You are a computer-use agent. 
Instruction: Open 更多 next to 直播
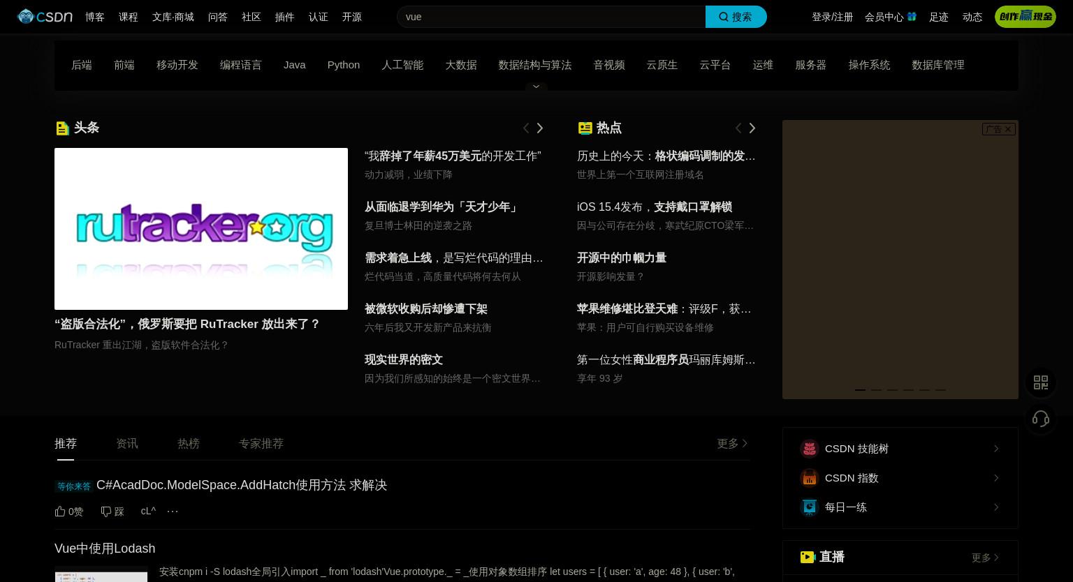point(985,558)
